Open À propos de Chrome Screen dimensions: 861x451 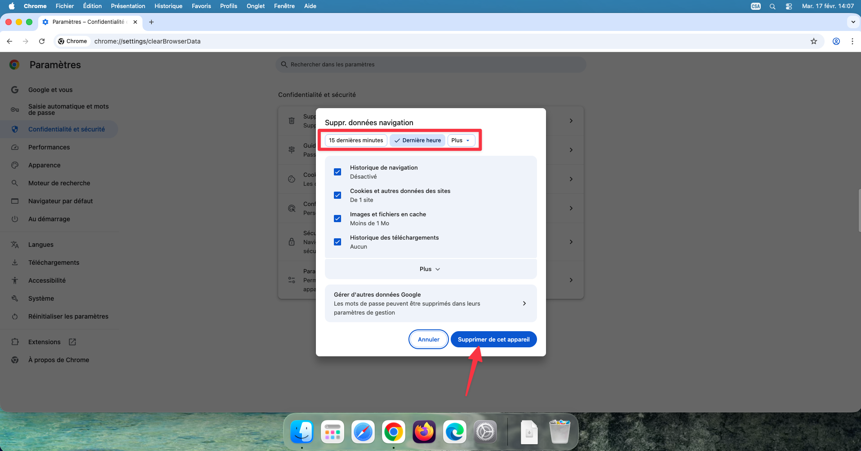point(59,360)
